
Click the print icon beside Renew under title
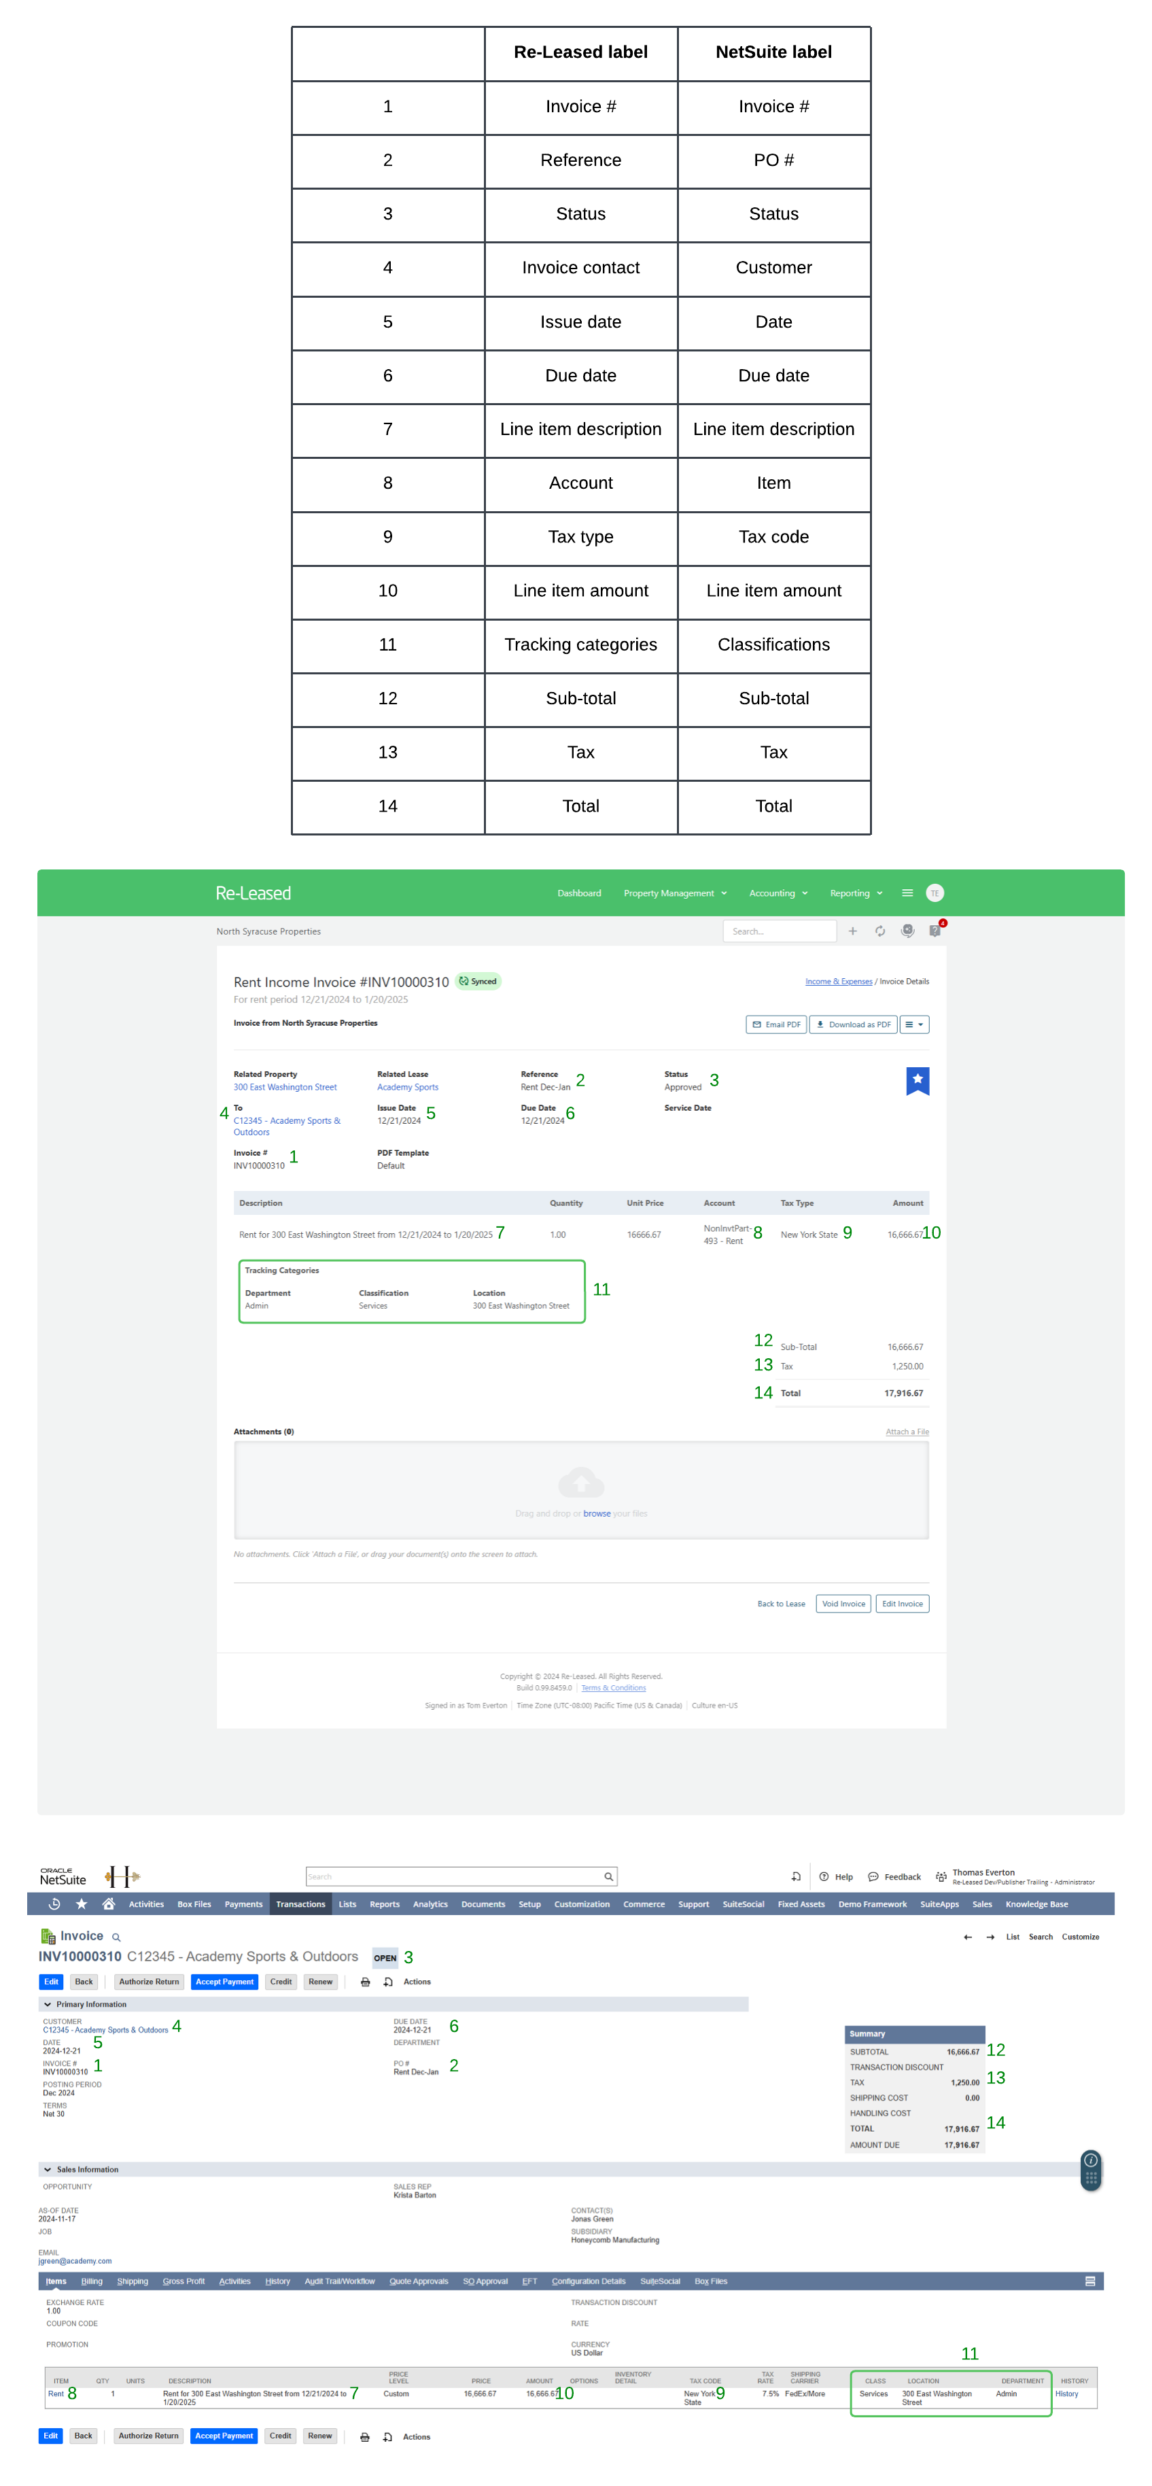[x=365, y=1982]
